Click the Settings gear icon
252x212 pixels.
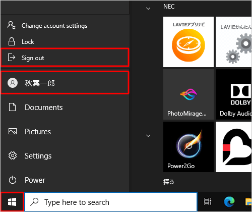coord(13,155)
